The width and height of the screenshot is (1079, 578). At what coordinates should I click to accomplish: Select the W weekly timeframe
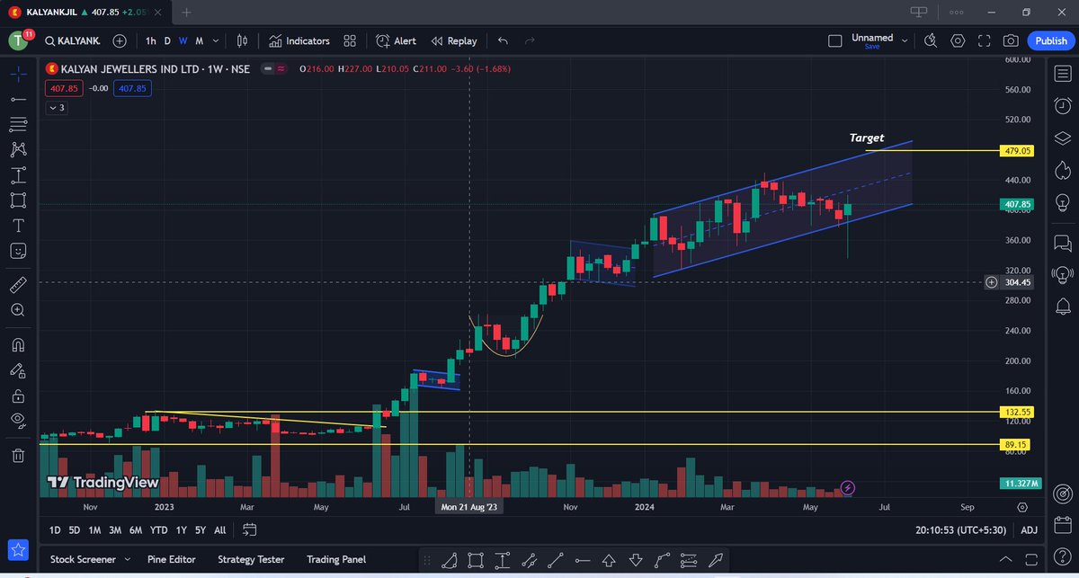[183, 41]
